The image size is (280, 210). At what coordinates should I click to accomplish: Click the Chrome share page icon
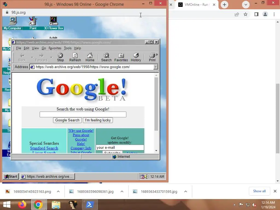tap(237, 14)
